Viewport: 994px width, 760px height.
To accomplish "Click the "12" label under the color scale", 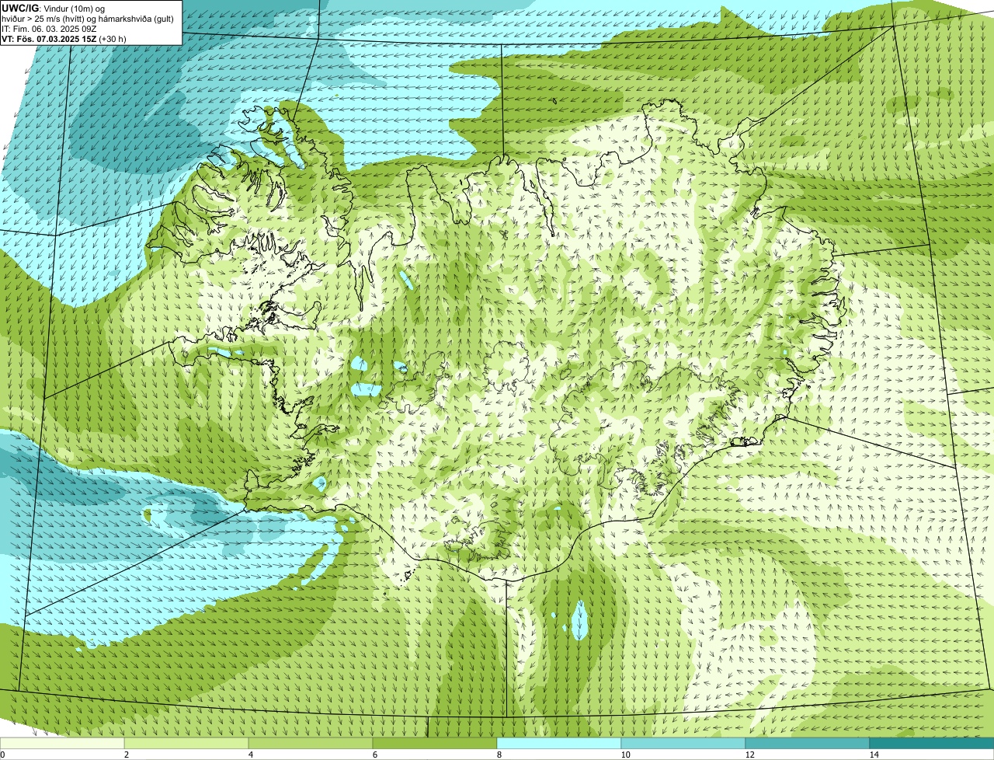I will (749, 755).
